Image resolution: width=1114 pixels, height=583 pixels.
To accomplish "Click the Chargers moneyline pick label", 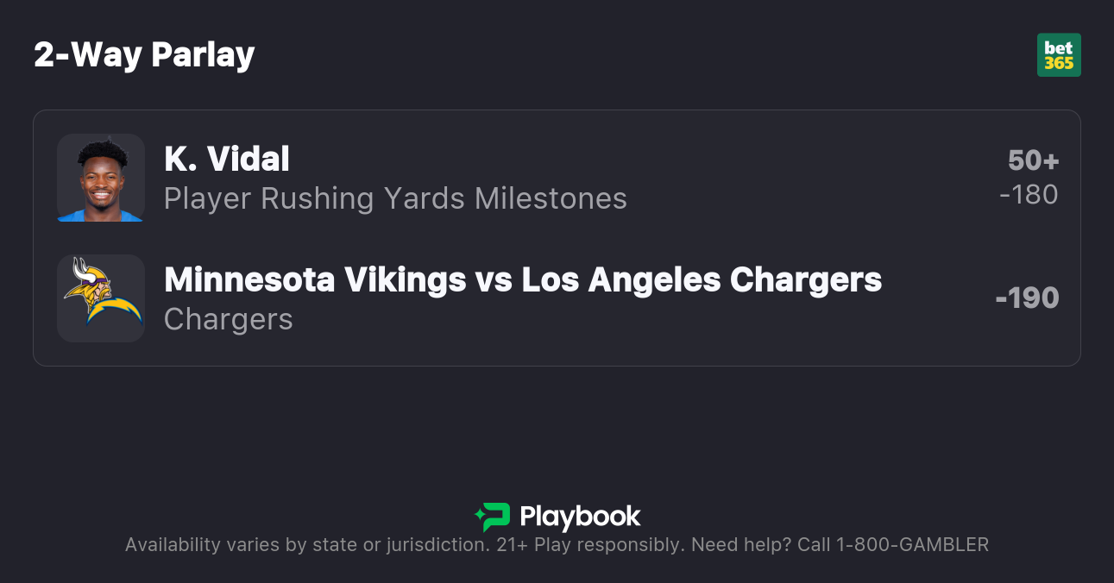I will pyautogui.click(x=229, y=319).
